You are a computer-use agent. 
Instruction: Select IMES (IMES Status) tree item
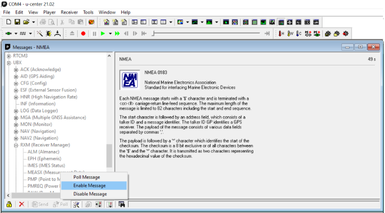coord(46,166)
